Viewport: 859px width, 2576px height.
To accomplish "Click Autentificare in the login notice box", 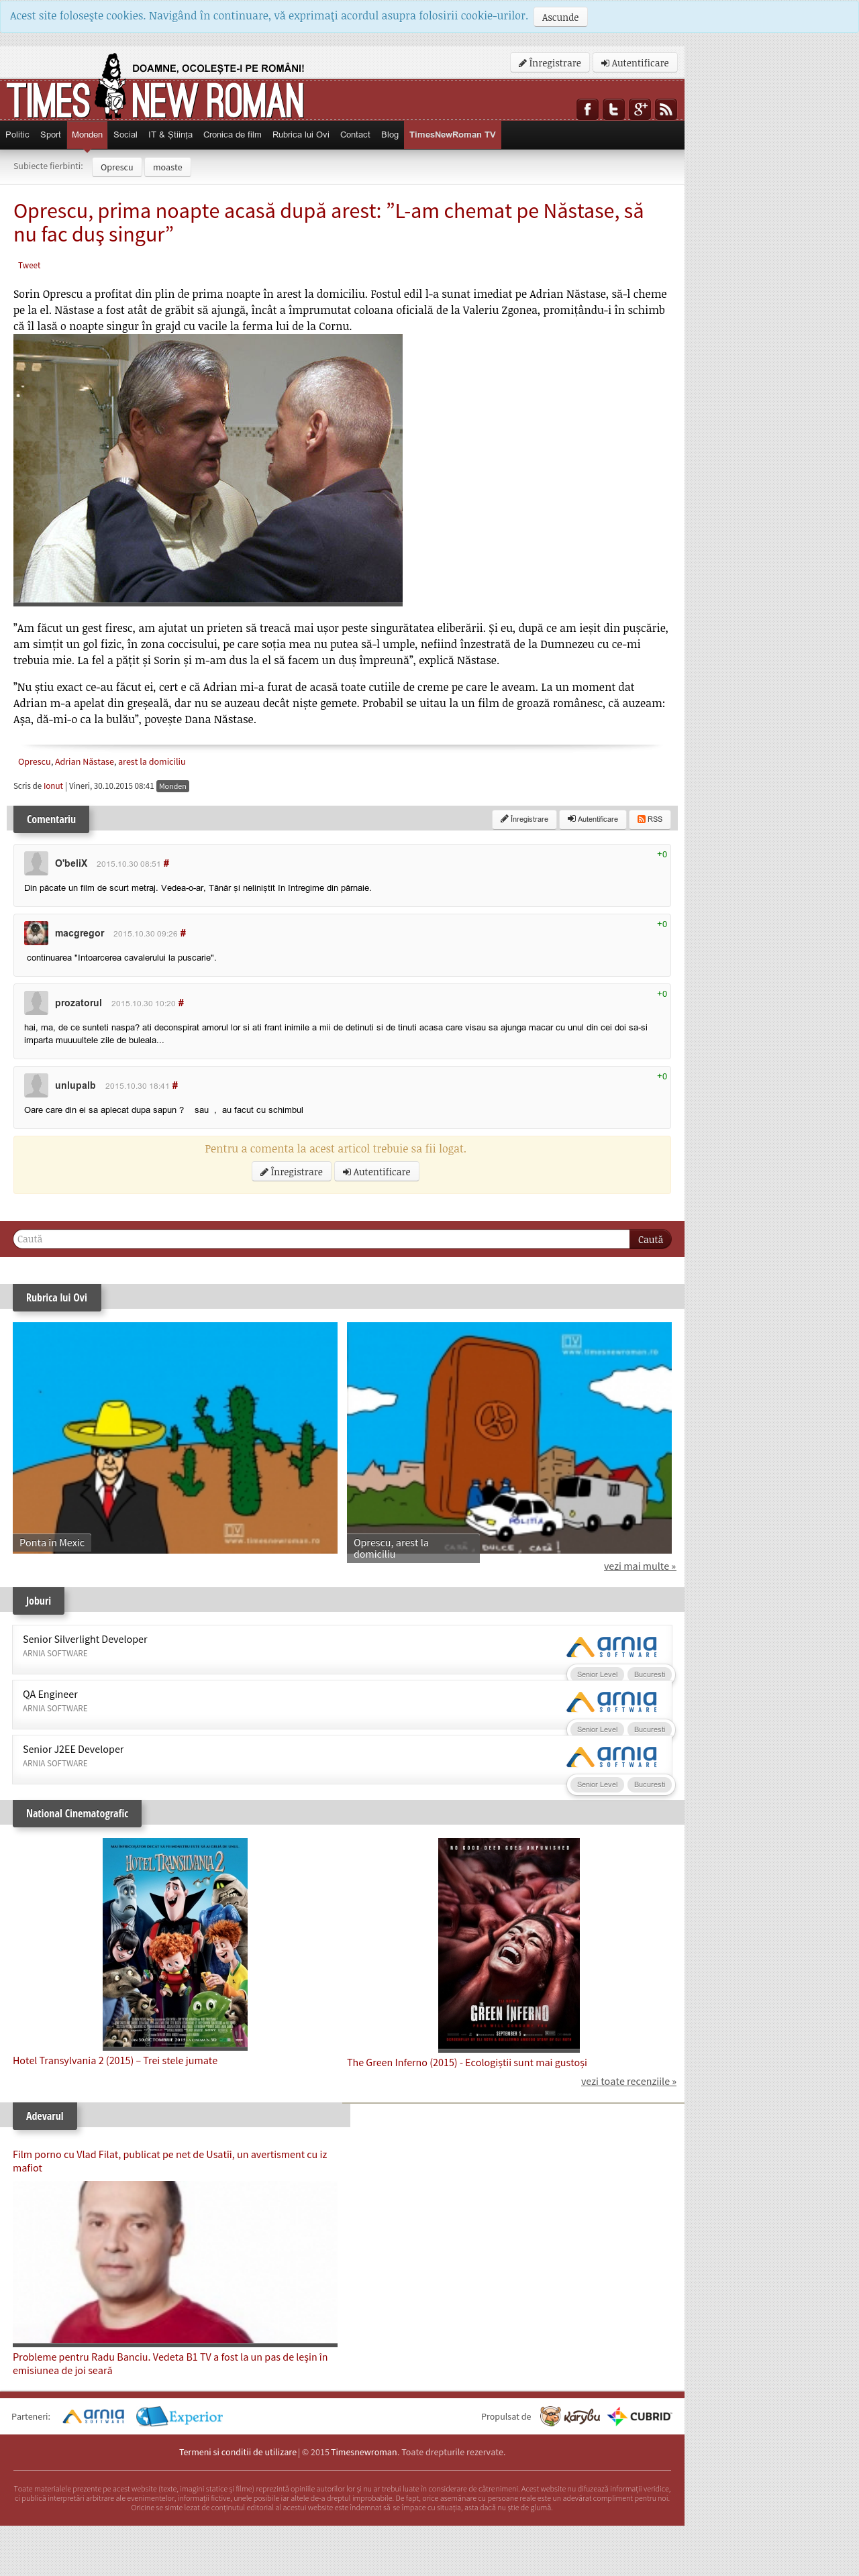I will tap(376, 1172).
